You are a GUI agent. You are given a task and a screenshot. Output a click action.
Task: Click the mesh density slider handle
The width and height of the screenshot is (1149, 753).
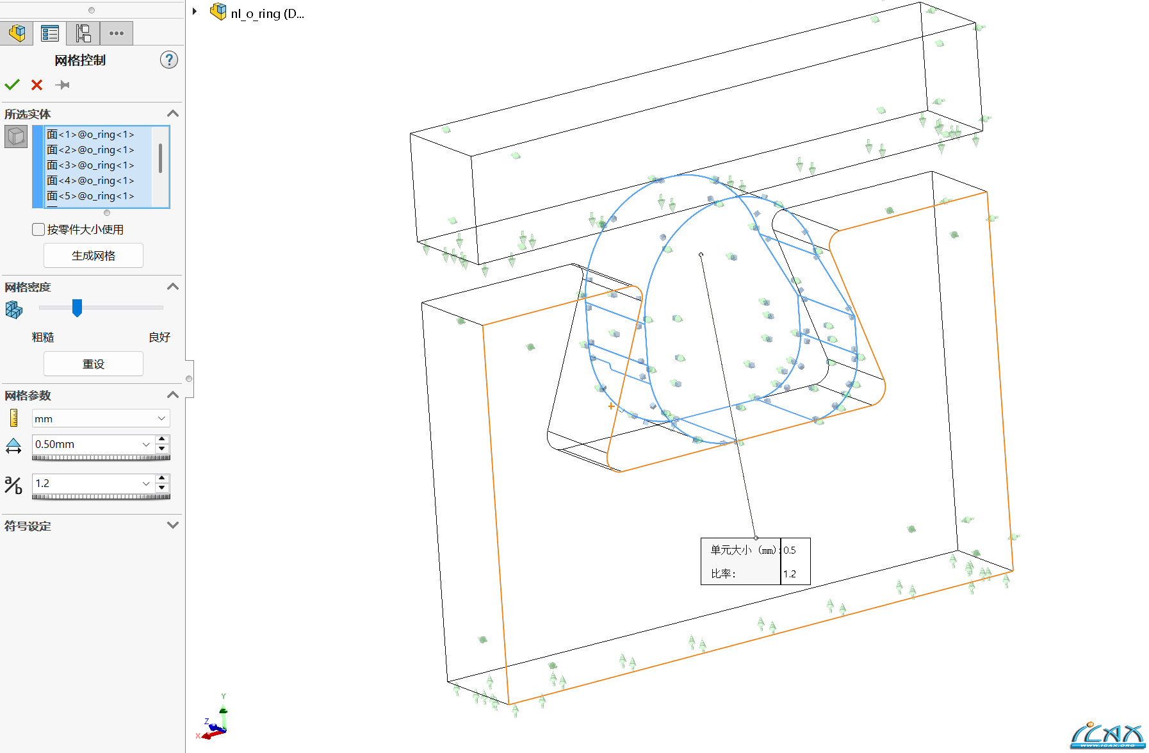[x=77, y=308]
